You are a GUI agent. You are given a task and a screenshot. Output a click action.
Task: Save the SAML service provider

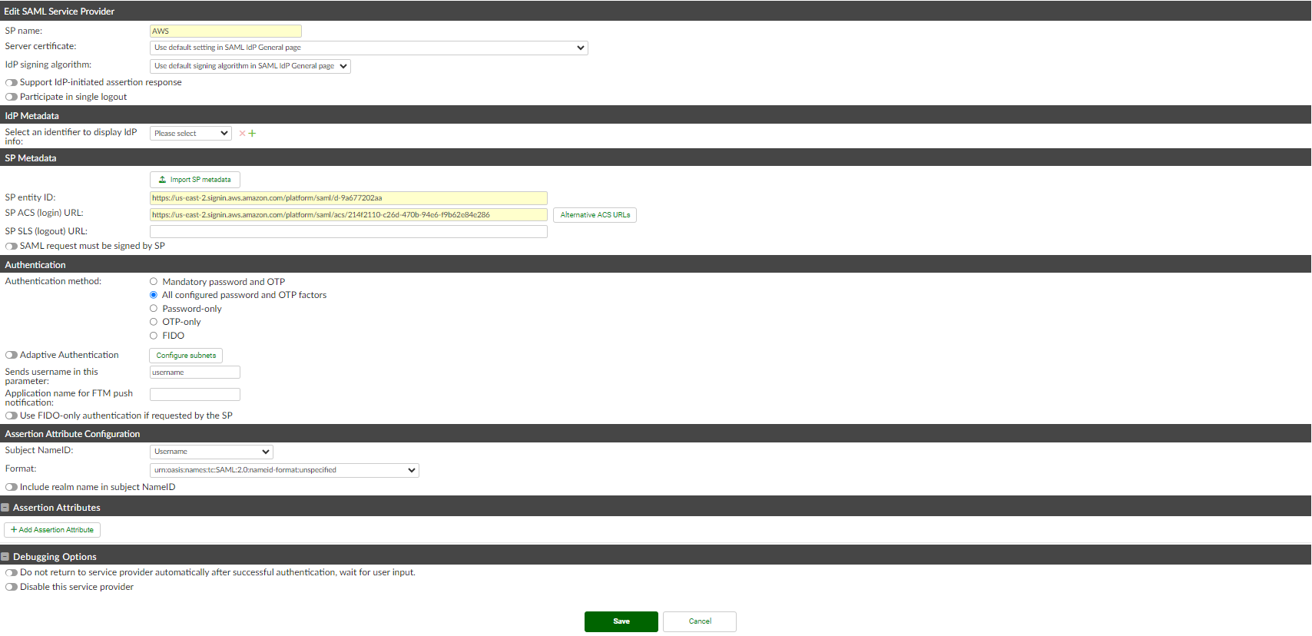point(621,621)
